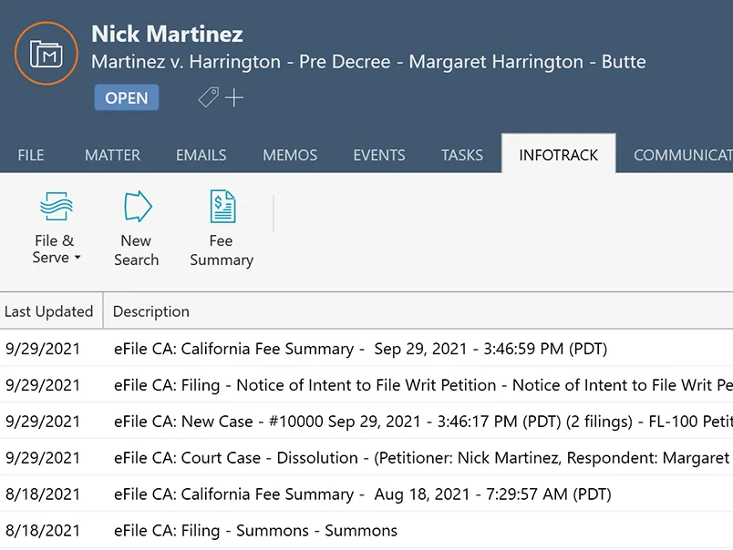Open the Fee Summary icon
Screen dimensions: 733x550
tap(222, 208)
